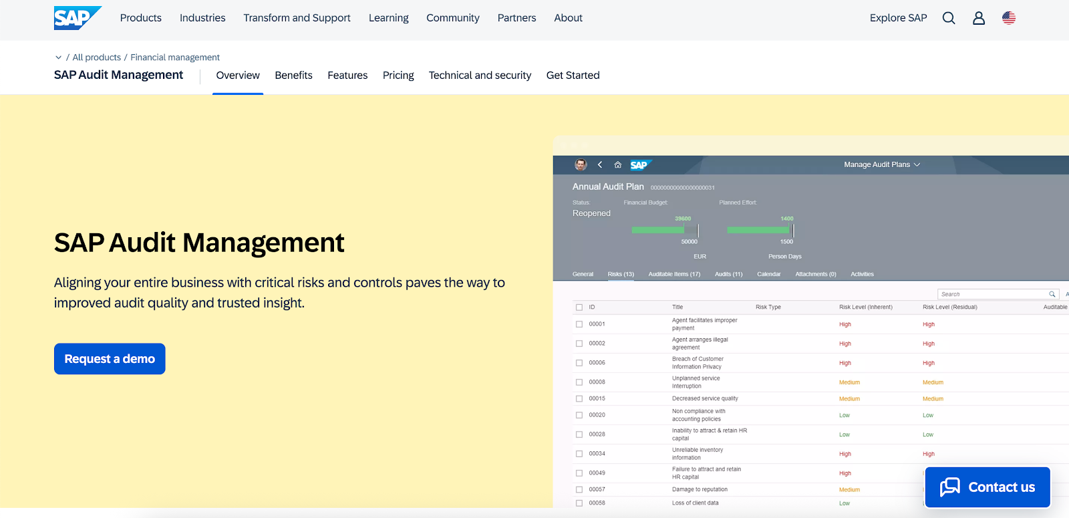Click 'Unreliable inventory information' row title

click(697, 454)
